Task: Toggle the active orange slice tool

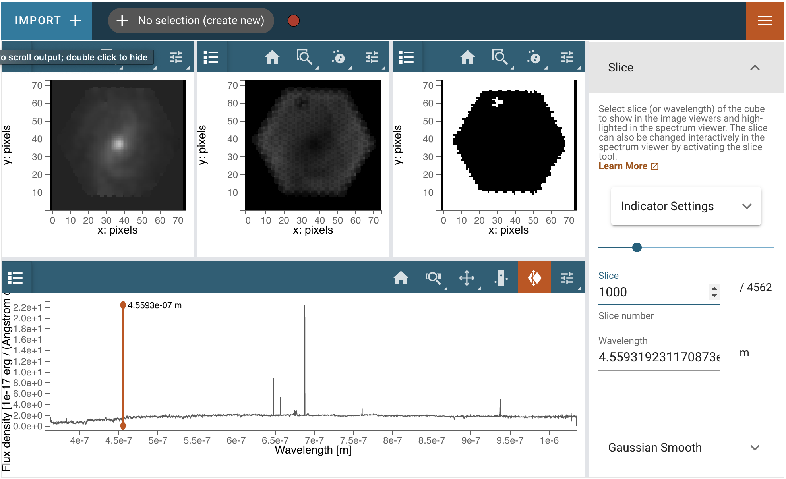Action: point(534,278)
